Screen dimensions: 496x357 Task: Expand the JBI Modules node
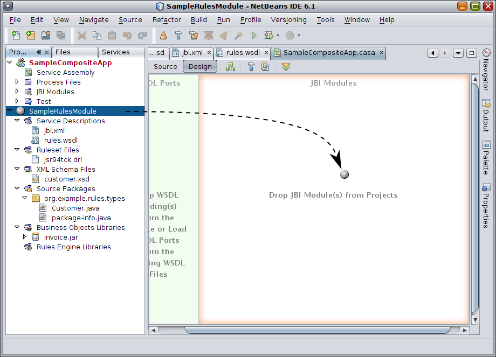(x=17, y=92)
